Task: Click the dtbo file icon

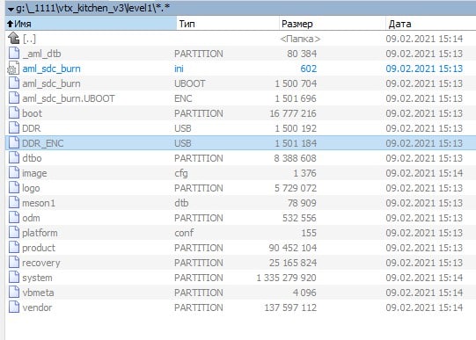Action: (14, 157)
